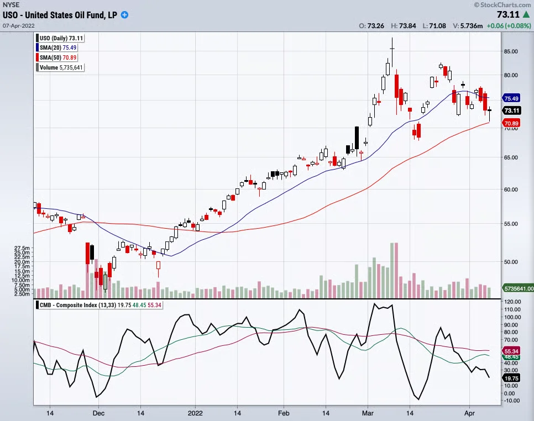Click the Apr label on date axis

[470, 413]
